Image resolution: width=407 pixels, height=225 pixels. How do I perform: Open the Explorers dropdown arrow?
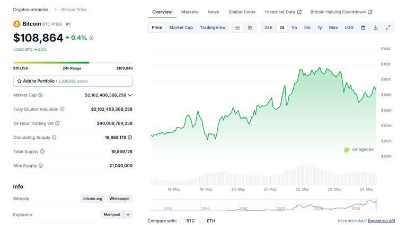point(128,214)
